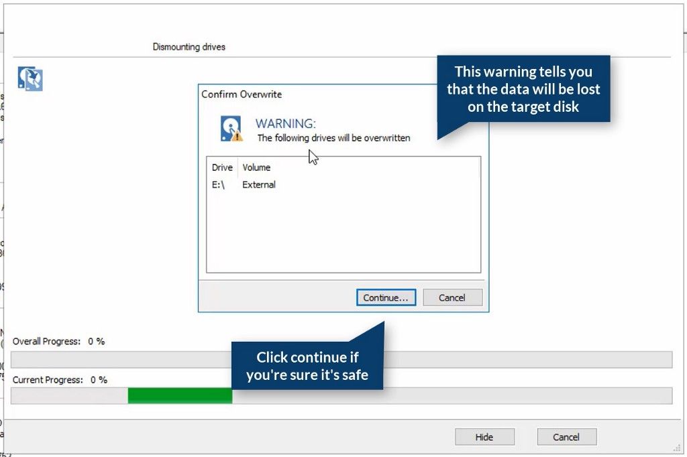Select the Drive column header
The width and height of the screenshot is (687, 457).
[222, 168]
